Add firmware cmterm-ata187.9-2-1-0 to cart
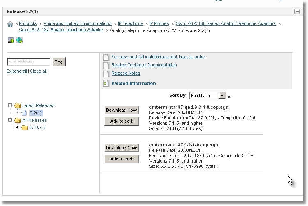The image size is (308, 206). [x=122, y=159]
